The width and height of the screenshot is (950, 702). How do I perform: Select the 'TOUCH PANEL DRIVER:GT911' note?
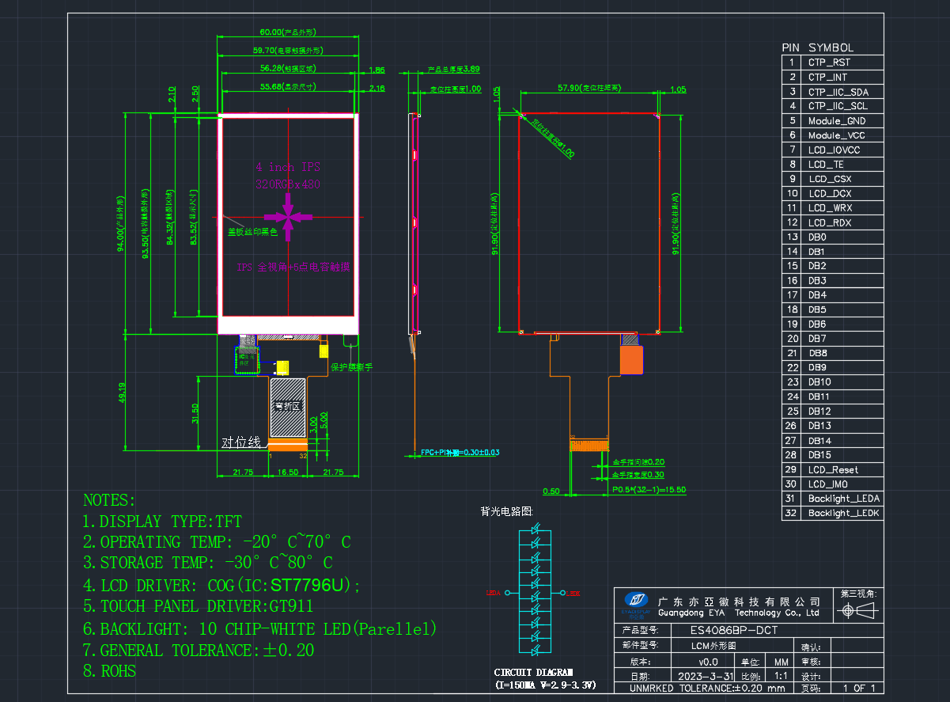point(199,607)
